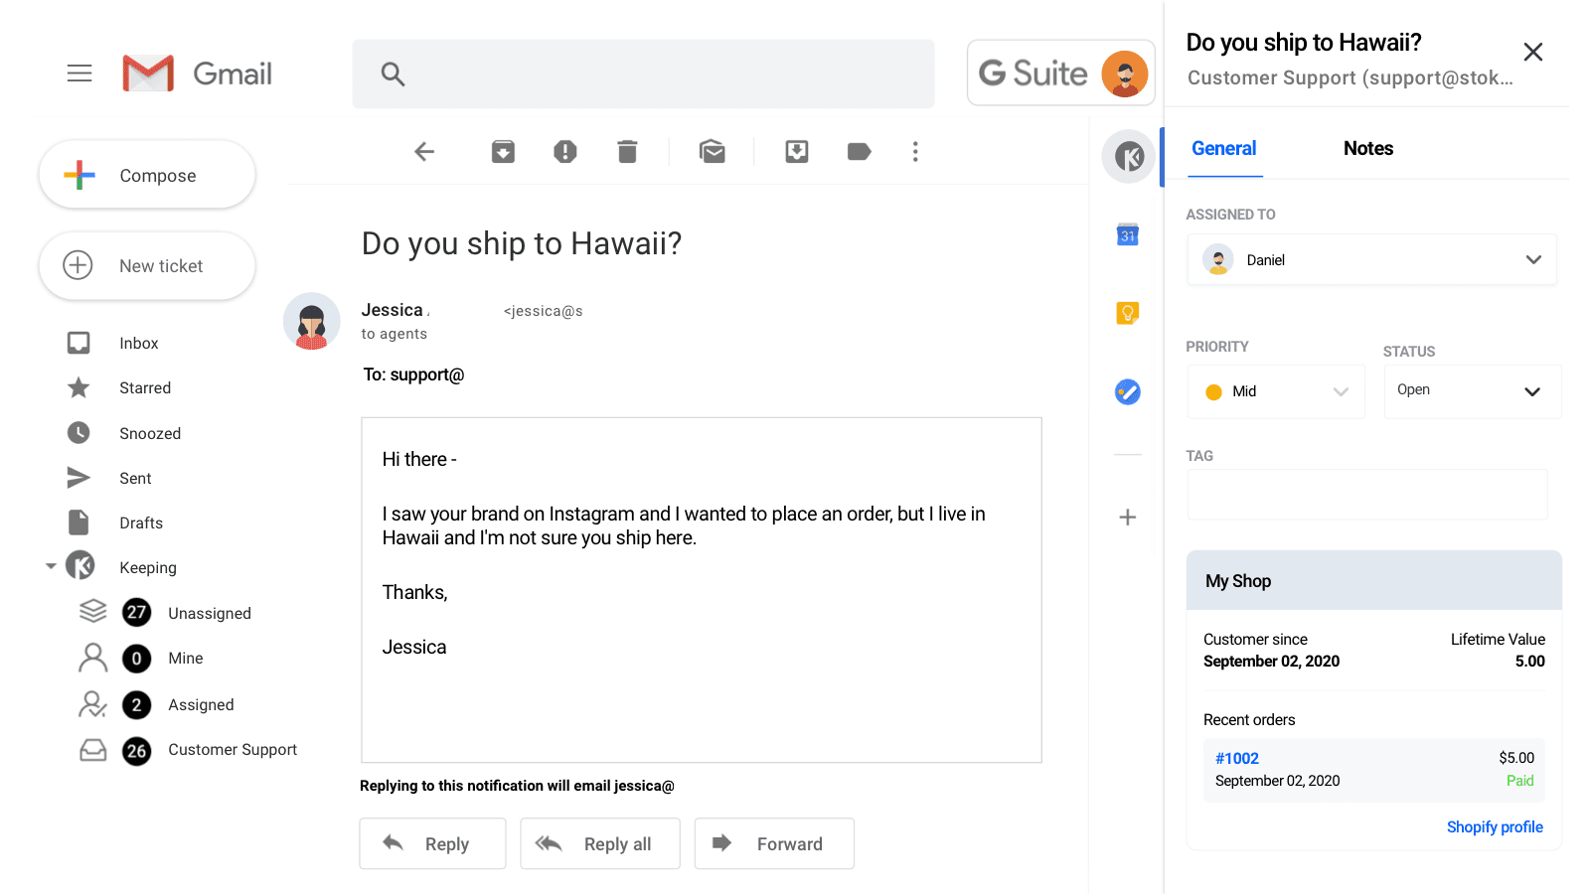1590x894 pixels.
Task: Open Gmail's hamburger menu
Action: (79, 73)
